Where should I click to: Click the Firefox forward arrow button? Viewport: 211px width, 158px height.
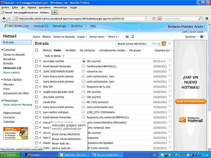[9, 18]
